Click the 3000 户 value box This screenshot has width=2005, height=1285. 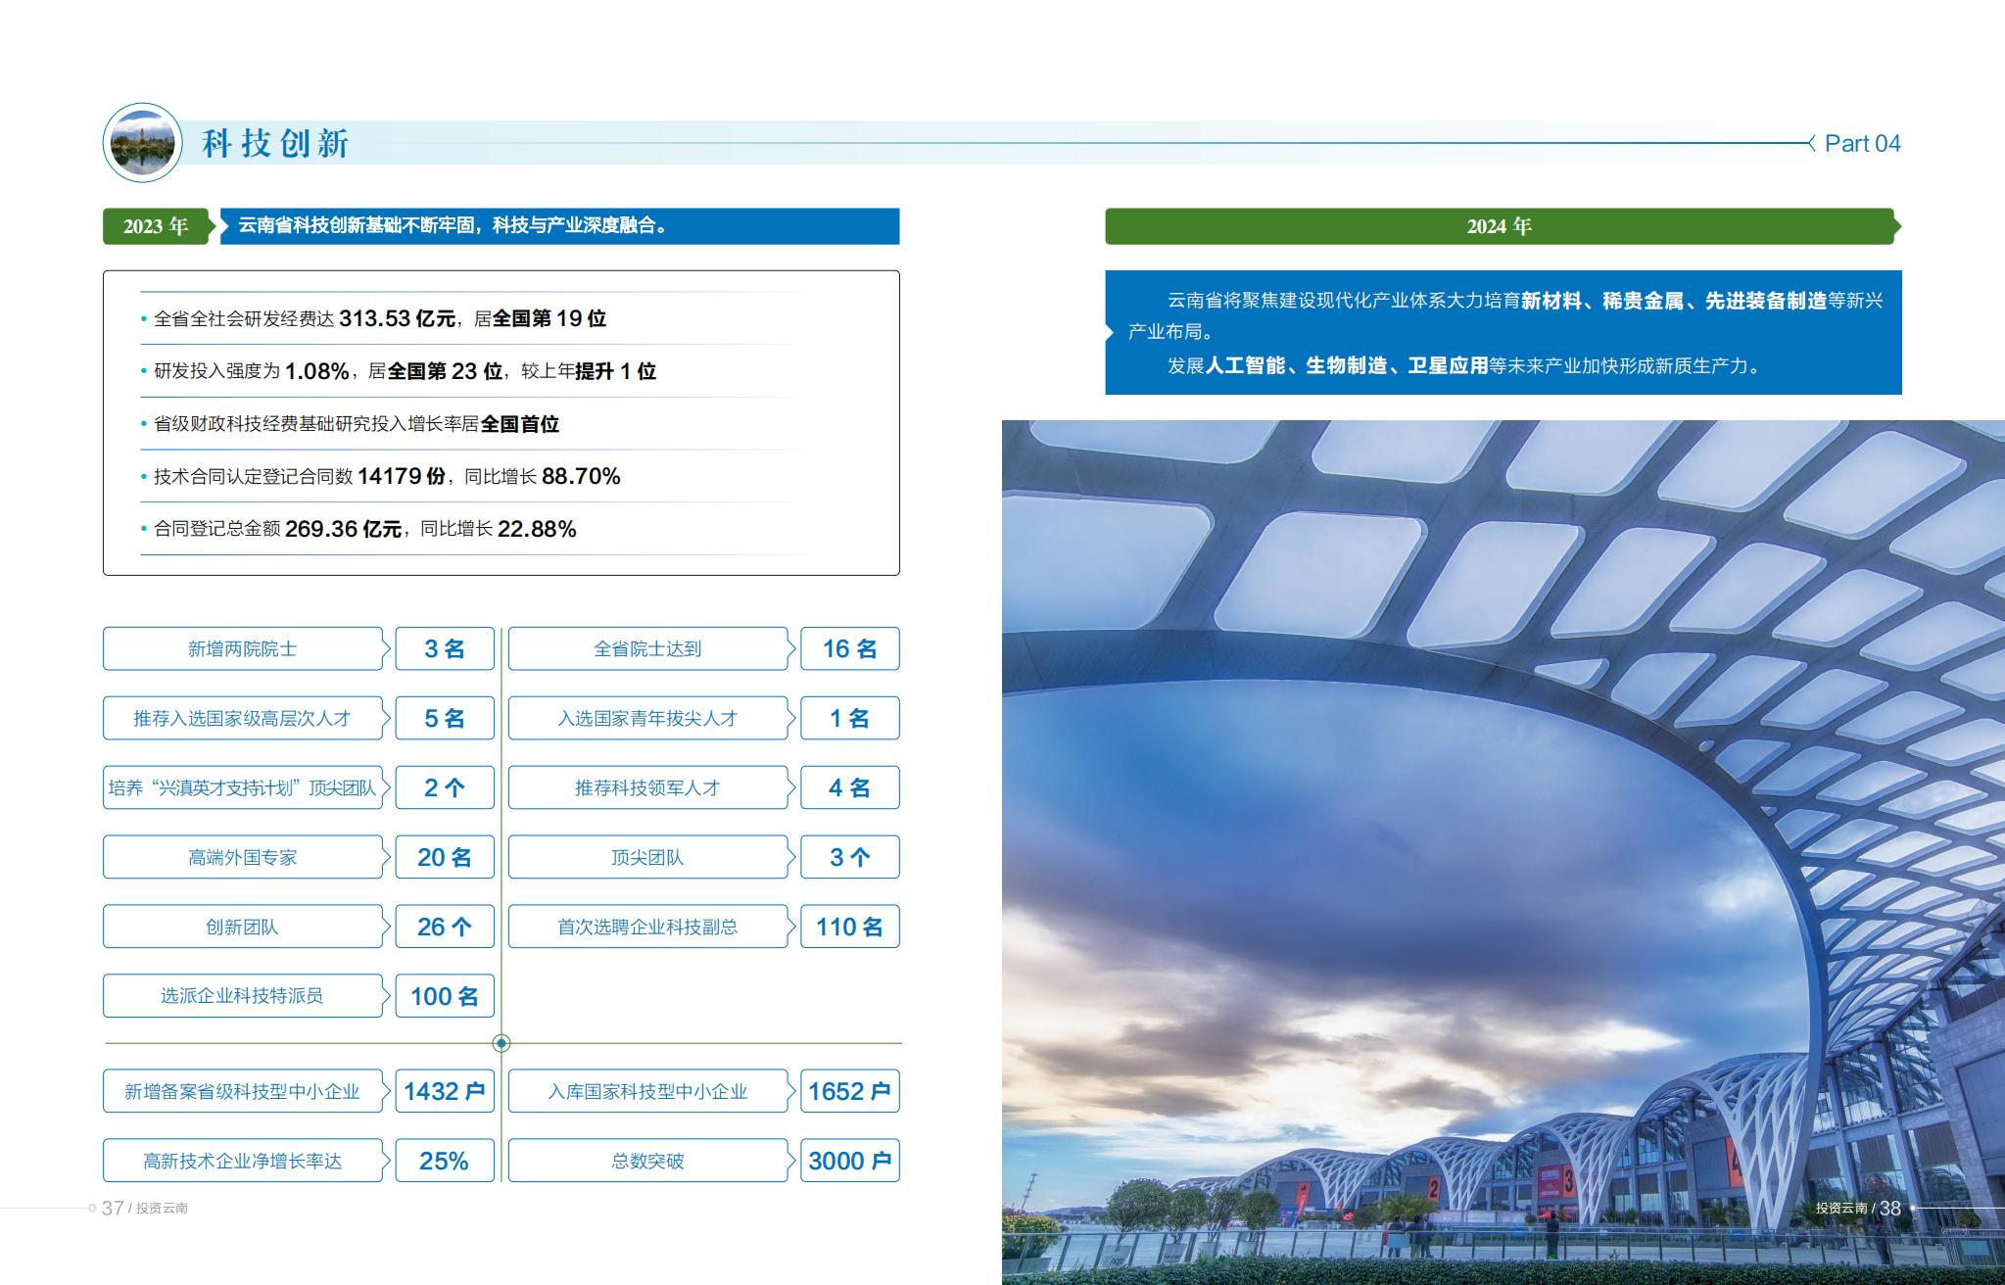[849, 1161]
